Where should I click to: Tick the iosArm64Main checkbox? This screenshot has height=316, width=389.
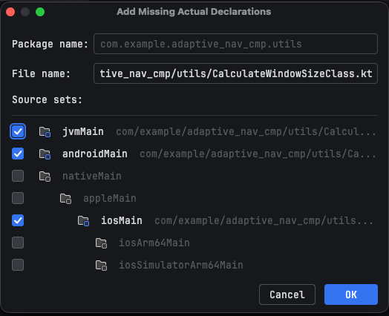coord(18,243)
